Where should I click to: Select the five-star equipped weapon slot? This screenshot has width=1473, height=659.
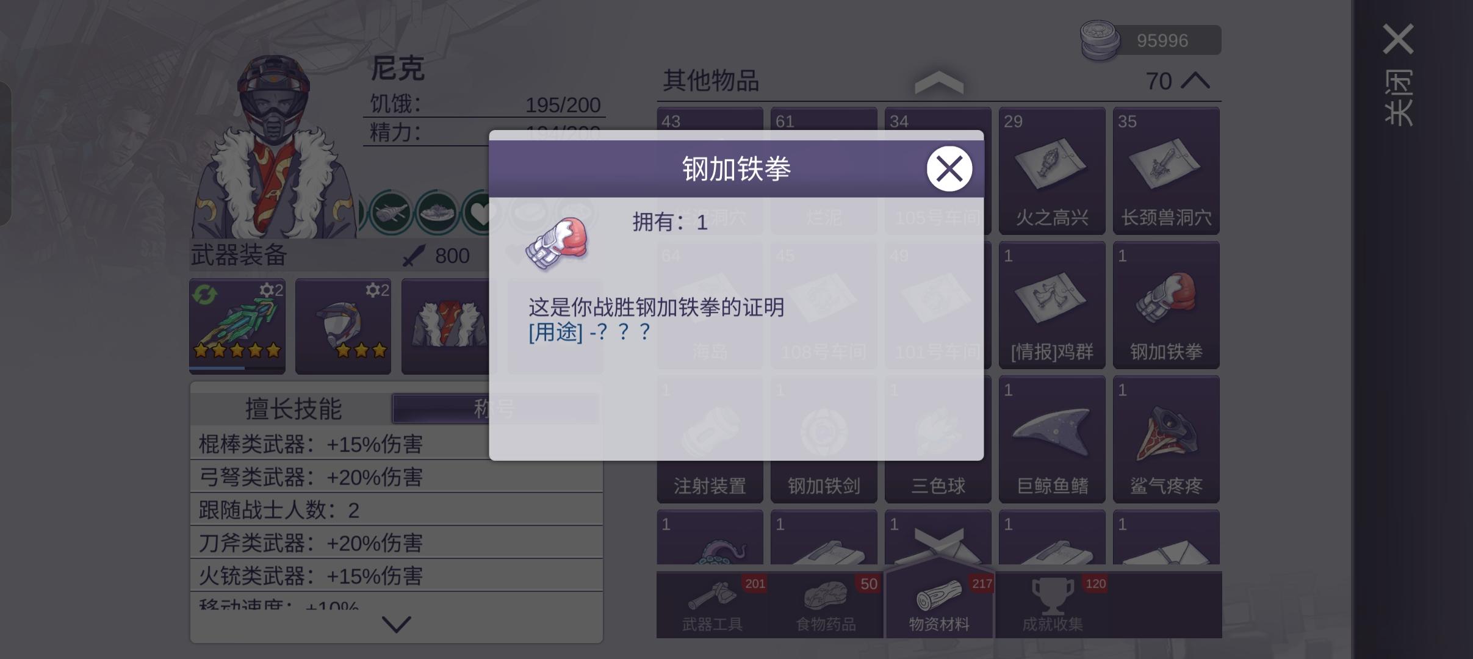click(x=237, y=326)
